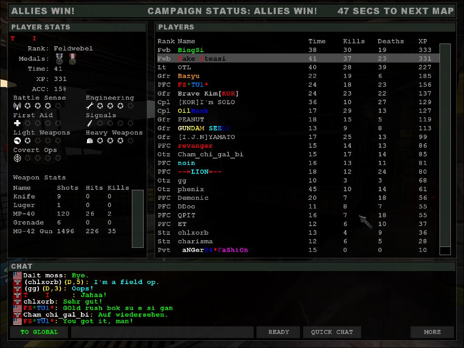Image resolution: width=464 pixels, height=348 pixels.
Task: Click the first medal in Medals row
Action: [x=59, y=59]
